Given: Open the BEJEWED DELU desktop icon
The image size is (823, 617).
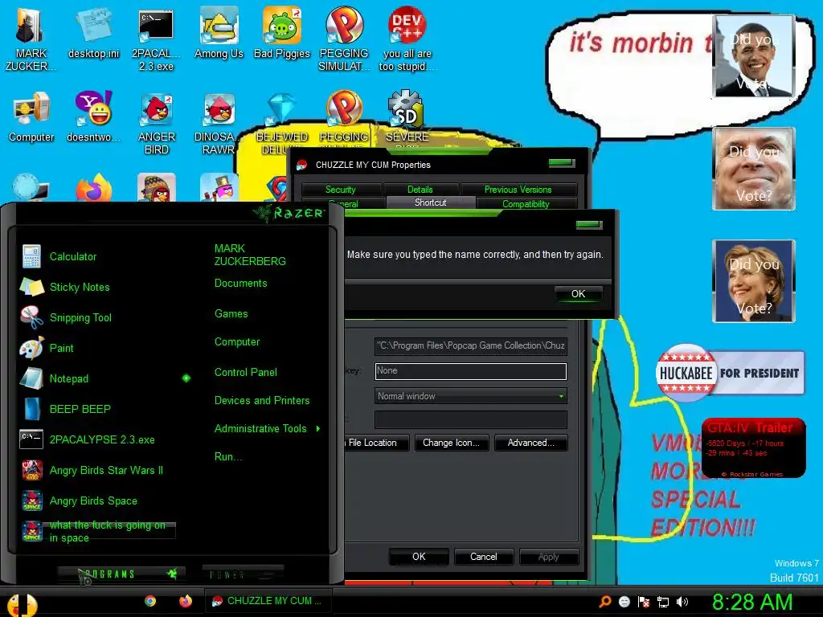Looking at the screenshot, I should point(282,123).
